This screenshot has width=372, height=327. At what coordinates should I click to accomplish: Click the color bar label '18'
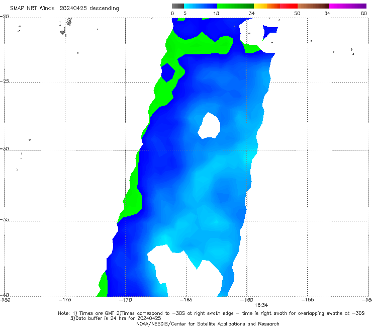coord(216,13)
